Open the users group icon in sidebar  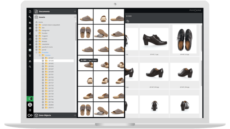pos(30,61)
